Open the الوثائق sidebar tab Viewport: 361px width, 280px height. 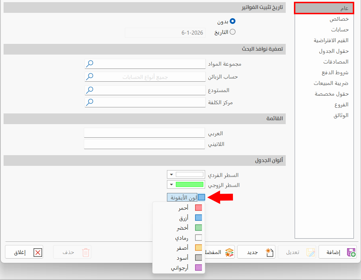tap(324, 115)
